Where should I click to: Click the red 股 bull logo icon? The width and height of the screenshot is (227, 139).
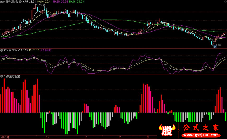pyautogui.click(x=167, y=130)
